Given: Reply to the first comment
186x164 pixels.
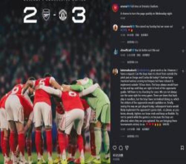Looking at the screenshot, I should pos(137,35).
